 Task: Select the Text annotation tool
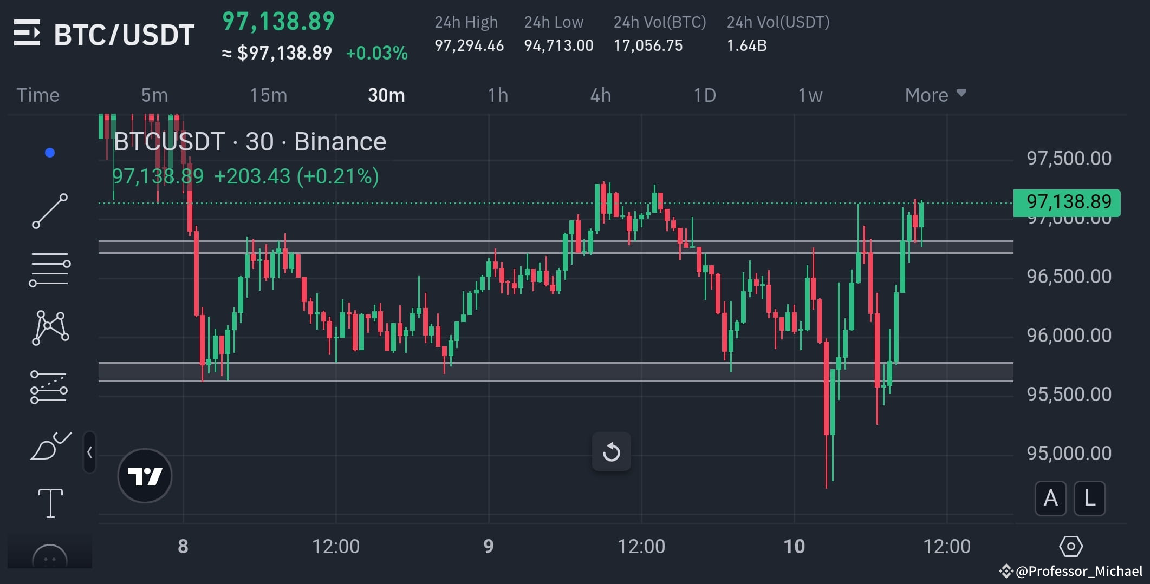coord(51,502)
